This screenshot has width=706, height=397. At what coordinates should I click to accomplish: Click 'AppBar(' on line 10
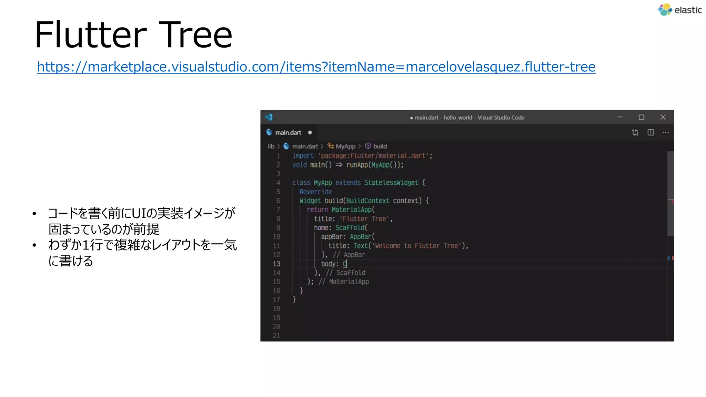[x=362, y=237]
